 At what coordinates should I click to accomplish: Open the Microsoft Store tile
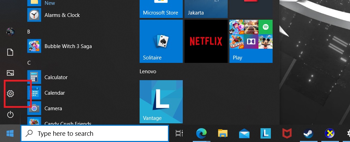pyautogui.click(x=161, y=9)
